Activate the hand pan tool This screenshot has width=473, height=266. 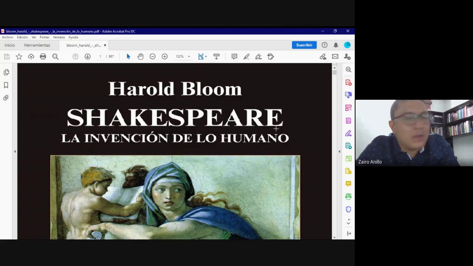[140, 57]
